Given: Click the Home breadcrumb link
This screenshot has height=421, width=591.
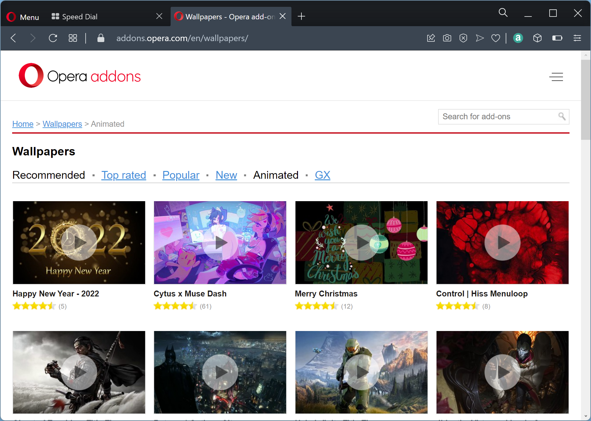Looking at the screenshot, I should click(x=23, y=124).
